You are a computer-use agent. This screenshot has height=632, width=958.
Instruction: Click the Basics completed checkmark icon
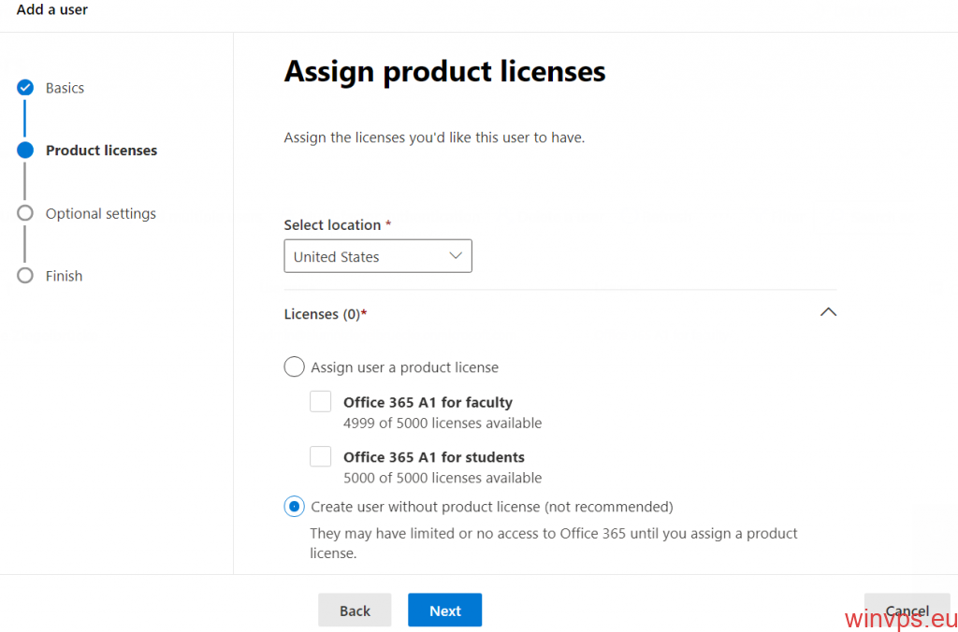[25, 88]
